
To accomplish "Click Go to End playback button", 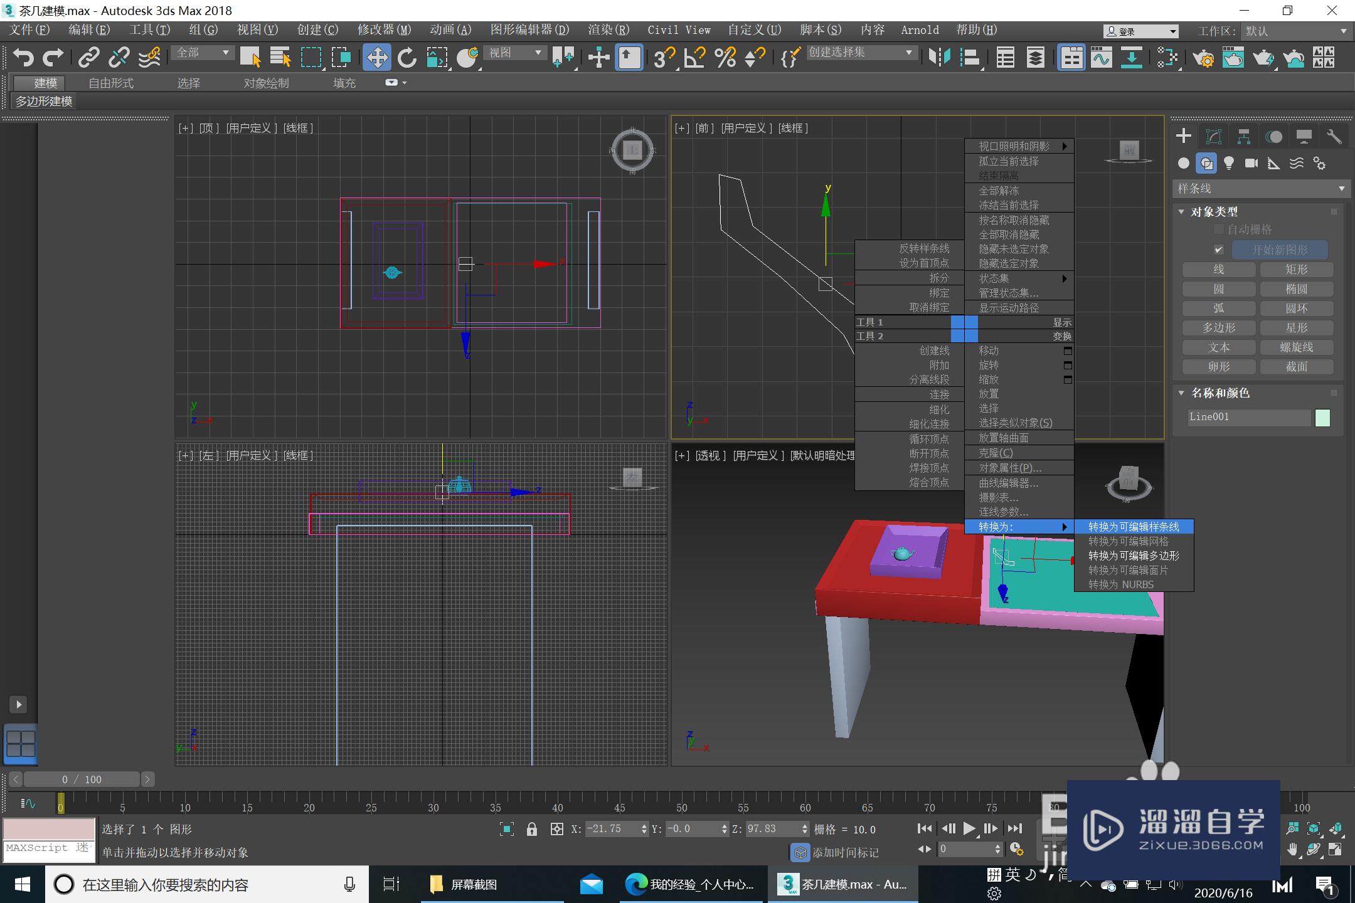I will (x=1015, y=828).
